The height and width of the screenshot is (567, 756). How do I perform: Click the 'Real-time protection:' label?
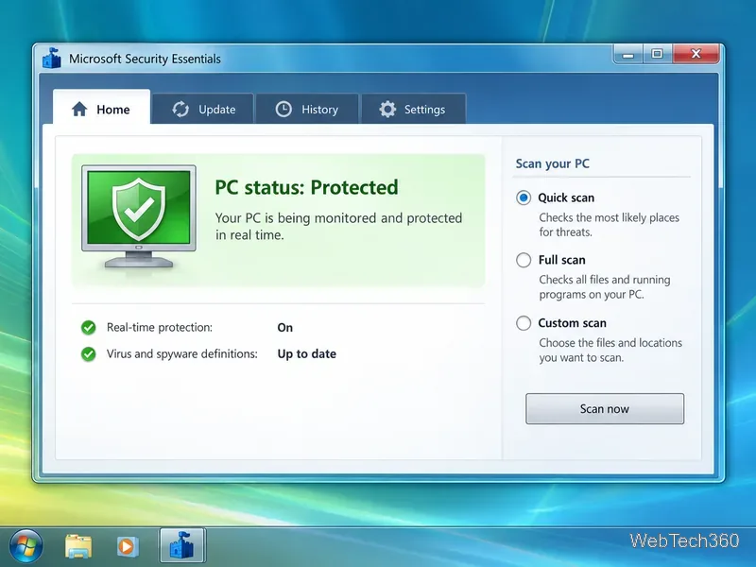(160, 327)
